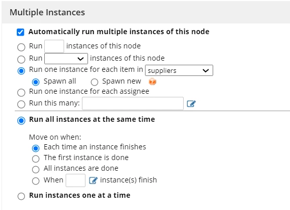The width and height of the screenshot is (290, 210).
Task: Choose The first instance is done
Action: click(x=36, y=159)
